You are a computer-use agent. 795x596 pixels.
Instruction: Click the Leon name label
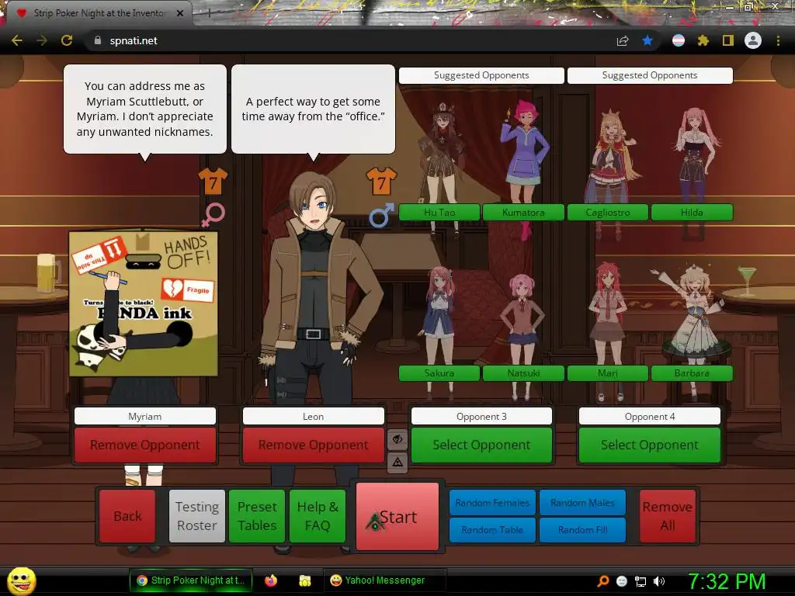pyautogui.click(x=314, y=417)
